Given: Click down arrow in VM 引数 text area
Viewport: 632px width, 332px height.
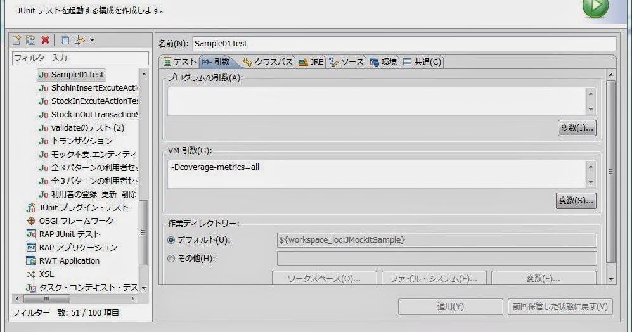Looking at the screenshot, I should click(591, 182).
